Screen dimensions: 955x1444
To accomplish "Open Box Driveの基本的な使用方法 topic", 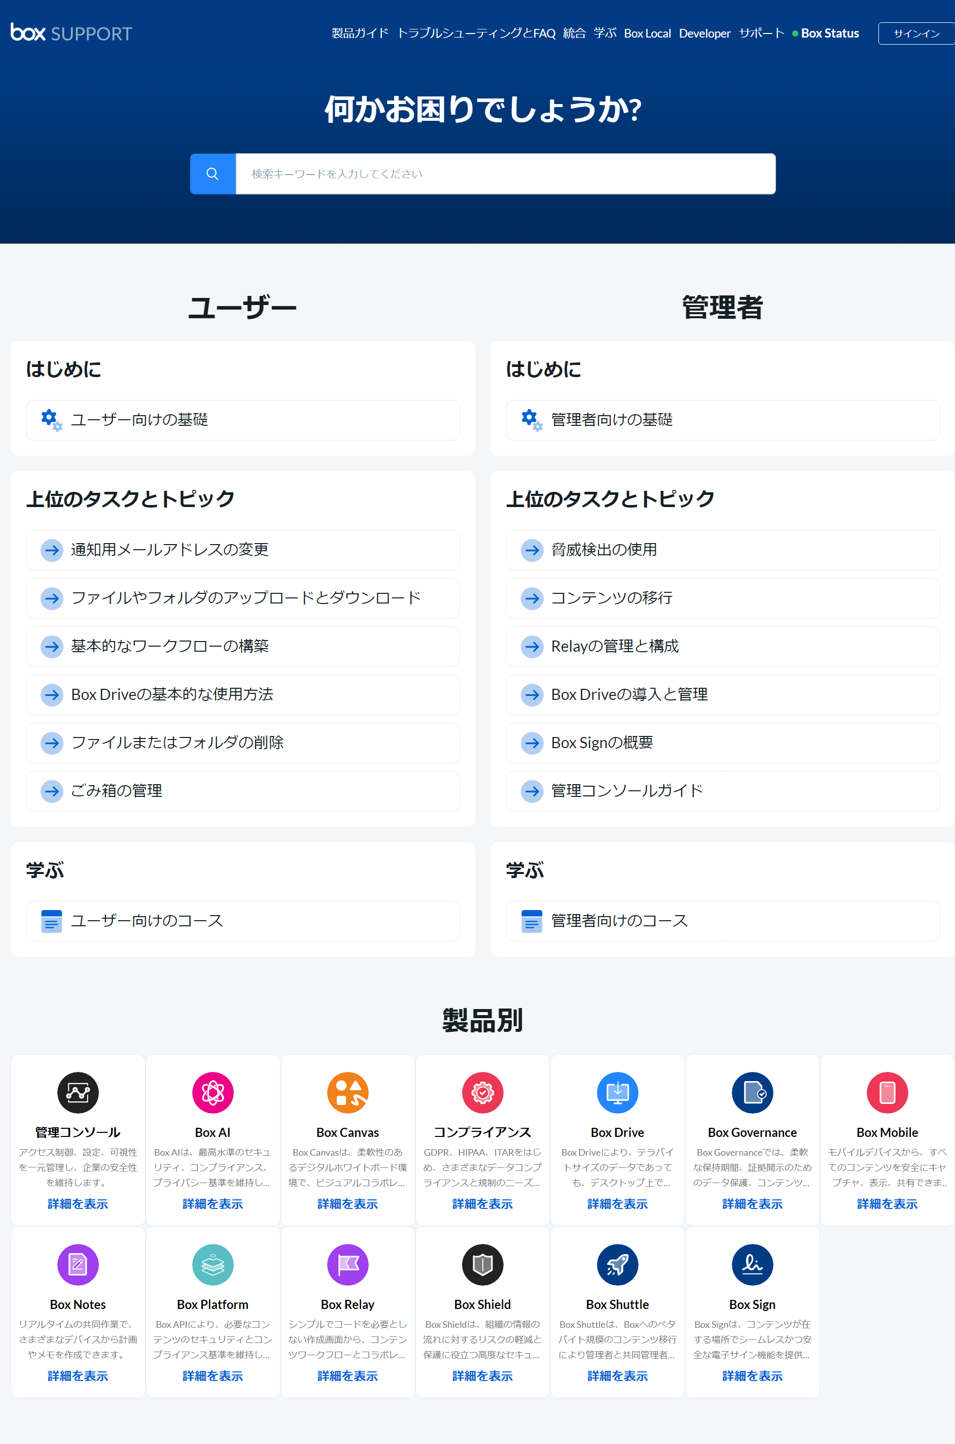I will 242,694.
